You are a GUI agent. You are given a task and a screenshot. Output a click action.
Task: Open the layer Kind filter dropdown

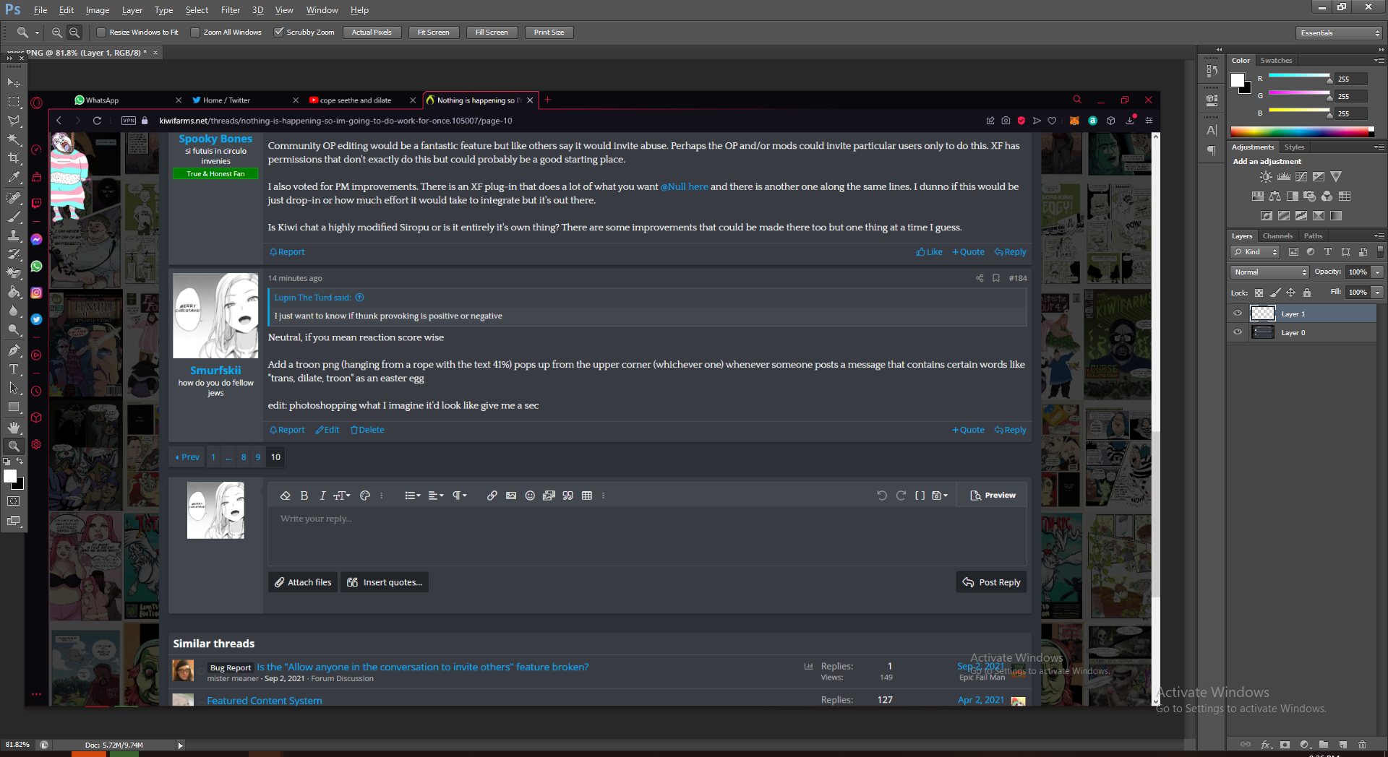[x=1256, y=252]
